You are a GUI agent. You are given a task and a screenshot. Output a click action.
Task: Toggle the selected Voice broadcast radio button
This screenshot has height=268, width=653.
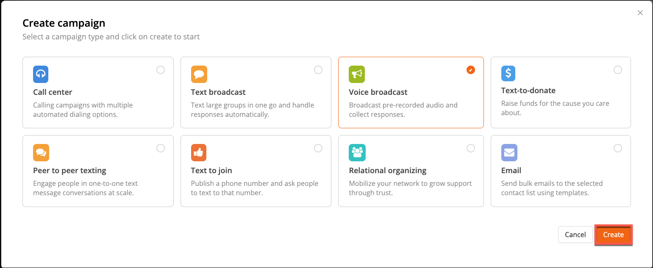pos(470,70)
